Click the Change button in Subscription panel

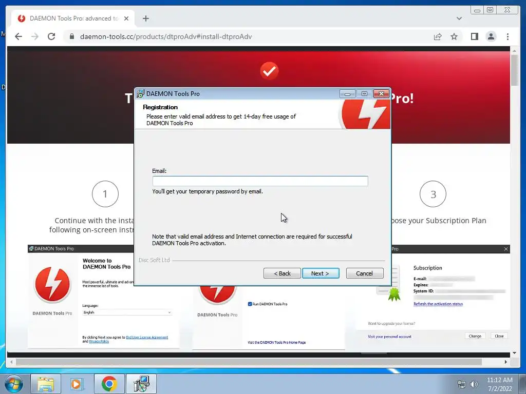(x=475, y=336)
